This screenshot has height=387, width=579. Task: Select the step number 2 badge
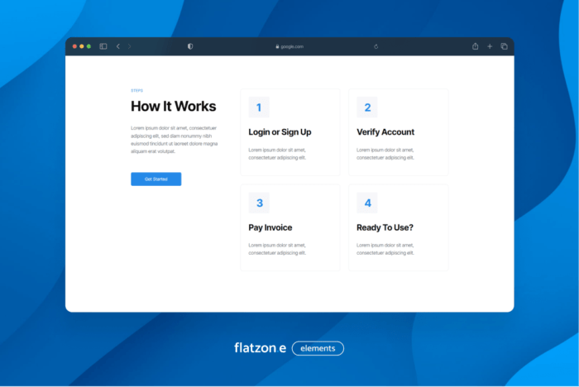pyautogui.click(x=367, y=107)
